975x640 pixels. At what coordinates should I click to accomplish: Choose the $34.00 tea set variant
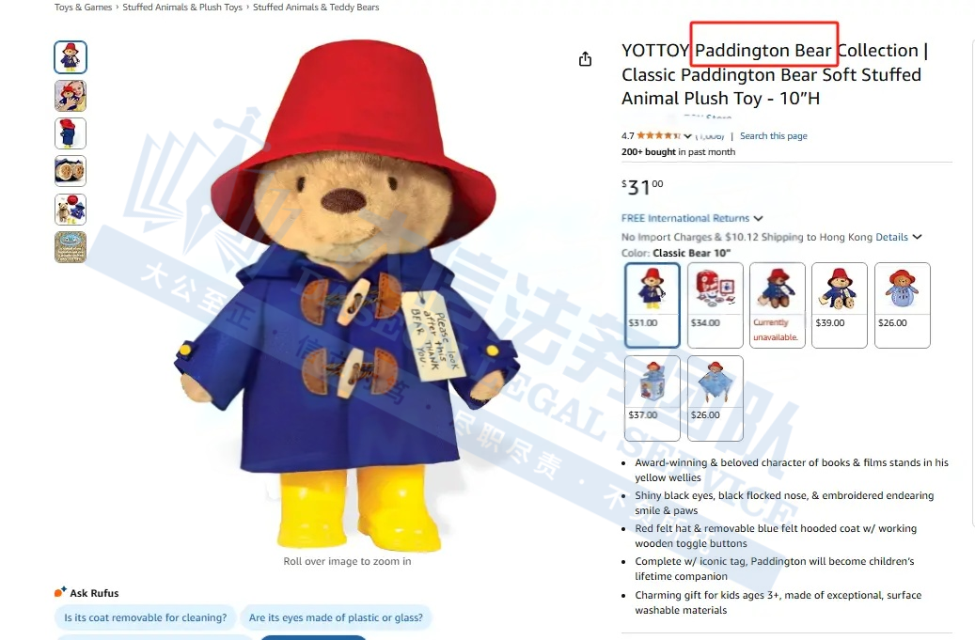coord(716,305)
